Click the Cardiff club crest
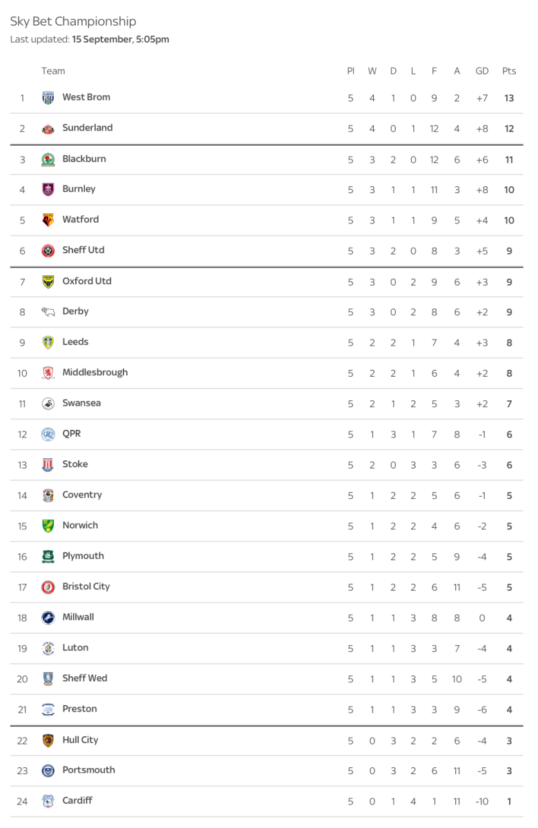 coord(48,801)
